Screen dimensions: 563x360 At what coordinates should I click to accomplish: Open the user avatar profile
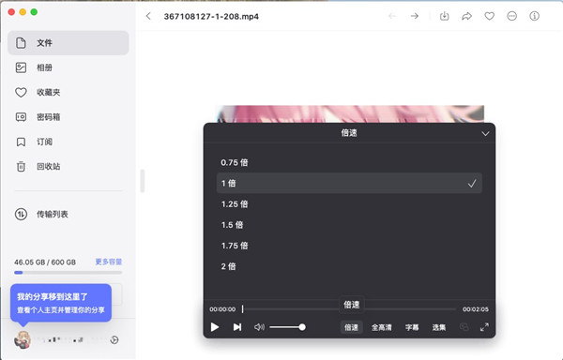click(23, 339)
